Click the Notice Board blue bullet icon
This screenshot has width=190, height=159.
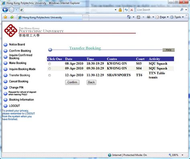[6, 45]
